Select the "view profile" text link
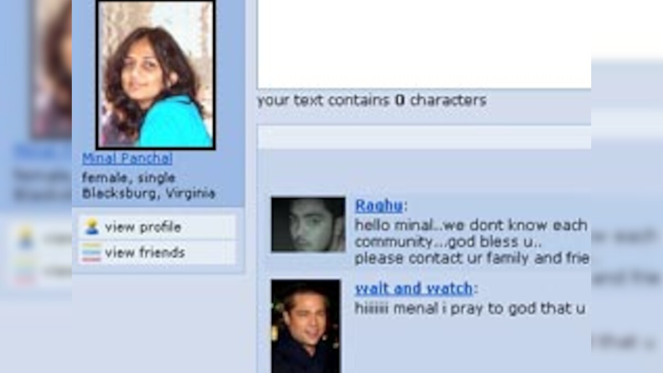 [143, 227]
